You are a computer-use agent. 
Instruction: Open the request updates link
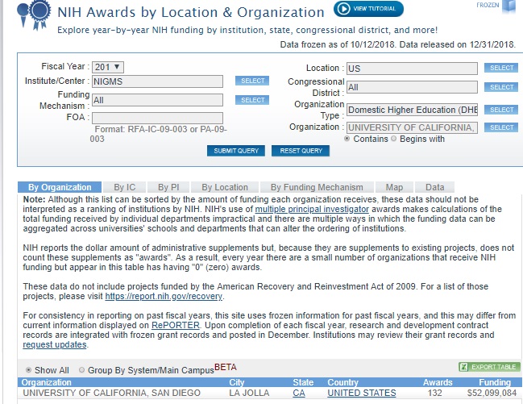[55, 345]
